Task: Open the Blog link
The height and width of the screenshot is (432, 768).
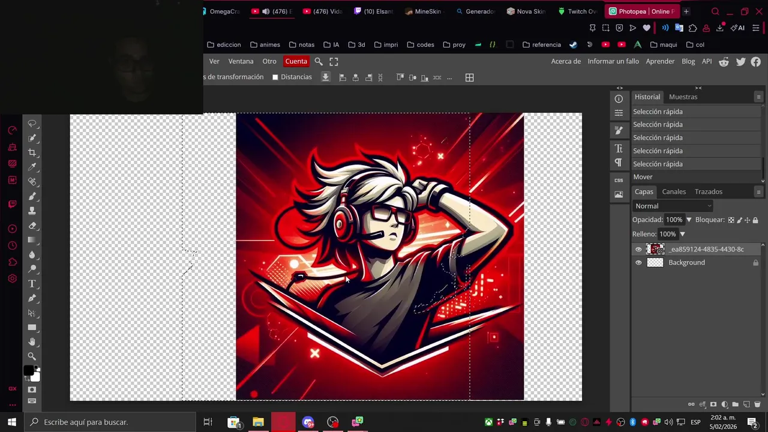Action: [x=688, y=61]
